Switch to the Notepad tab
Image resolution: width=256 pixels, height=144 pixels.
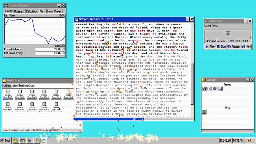point(18,11)
